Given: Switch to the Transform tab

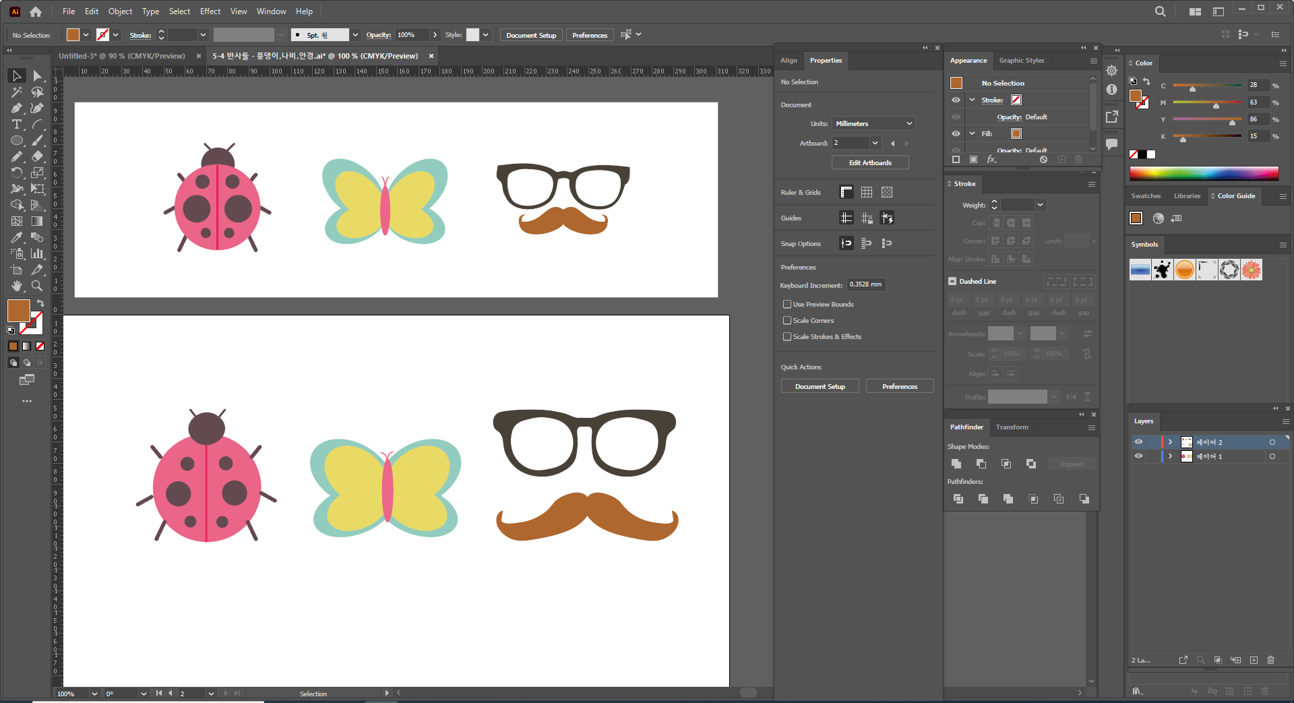Looking at the screenshot, I should (1012, 427).
